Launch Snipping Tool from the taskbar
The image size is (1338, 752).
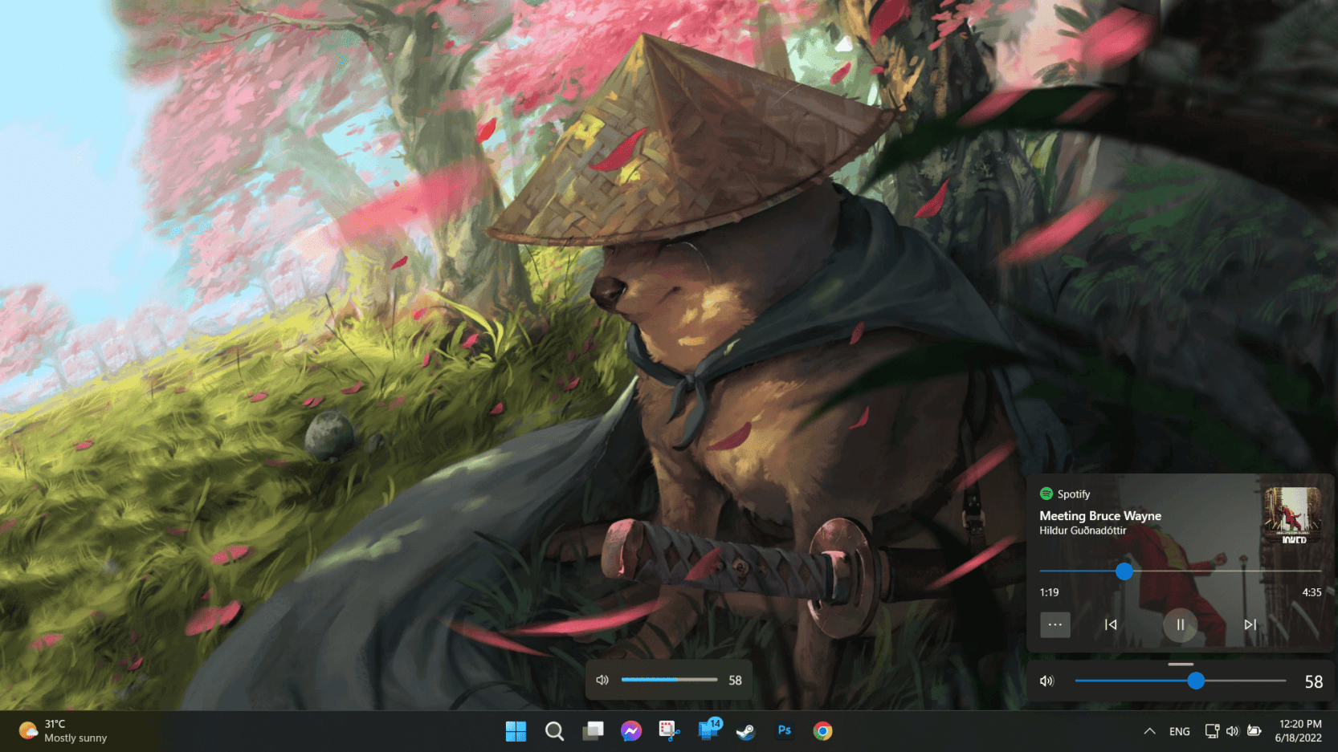coord(669,731)
